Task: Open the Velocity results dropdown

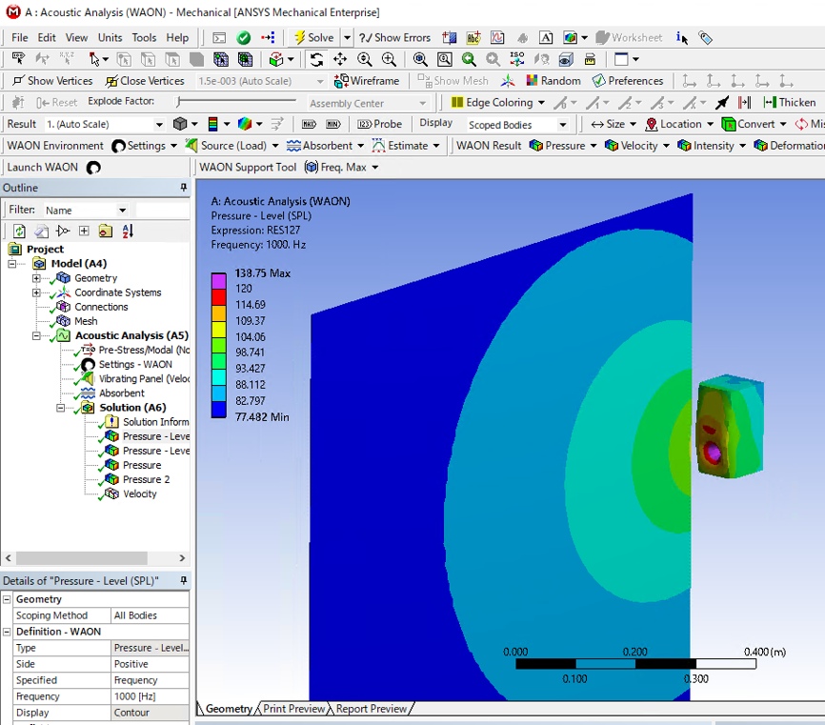Action: click(x=666, y=146)
